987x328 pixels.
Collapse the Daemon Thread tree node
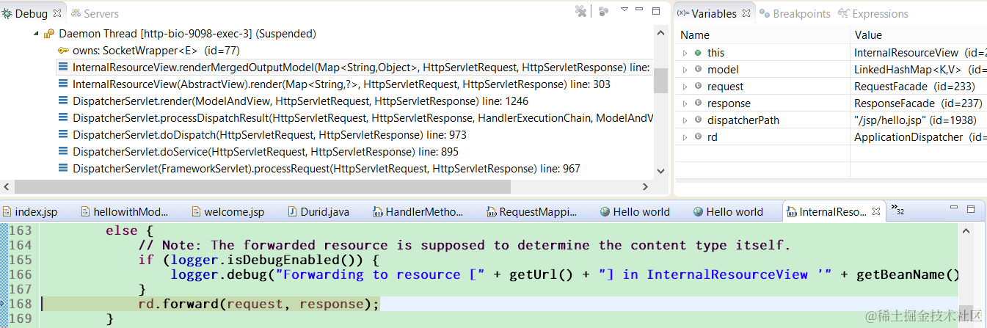point(35,34)
